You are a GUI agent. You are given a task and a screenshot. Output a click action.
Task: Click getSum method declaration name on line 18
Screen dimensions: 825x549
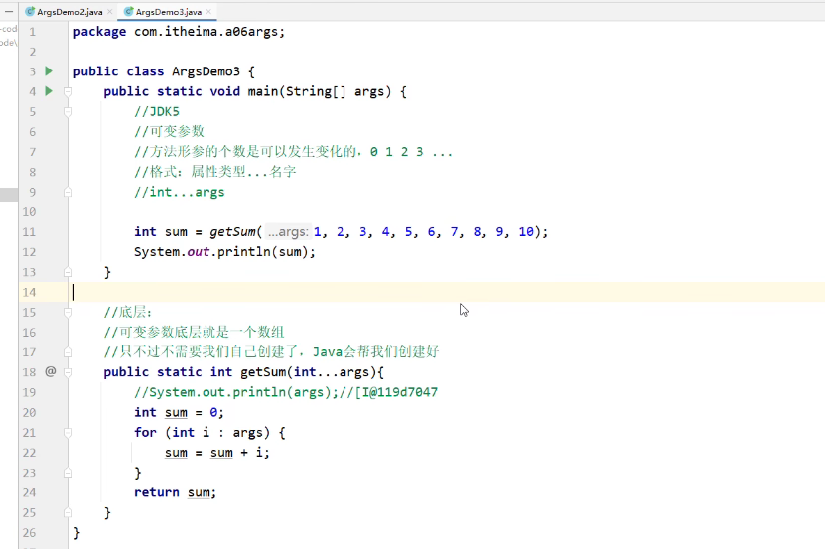point(263,372)
